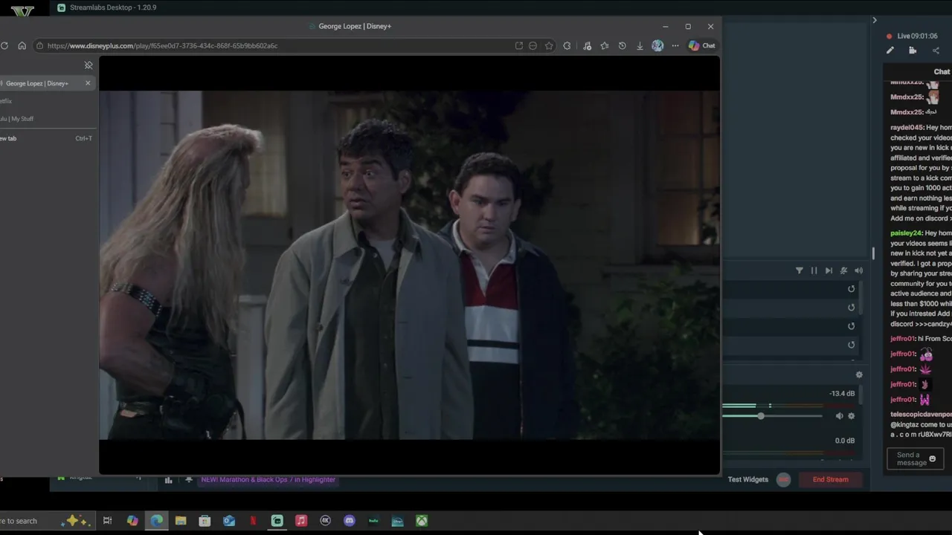
Task: Click the circled dots icon in the address bar
Action: (533, 45)
